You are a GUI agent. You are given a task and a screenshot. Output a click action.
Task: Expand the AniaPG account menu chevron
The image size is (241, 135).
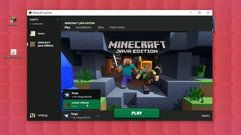point(58,19)
